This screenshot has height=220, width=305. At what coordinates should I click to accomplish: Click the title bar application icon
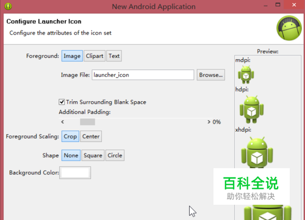pos(8,6)
